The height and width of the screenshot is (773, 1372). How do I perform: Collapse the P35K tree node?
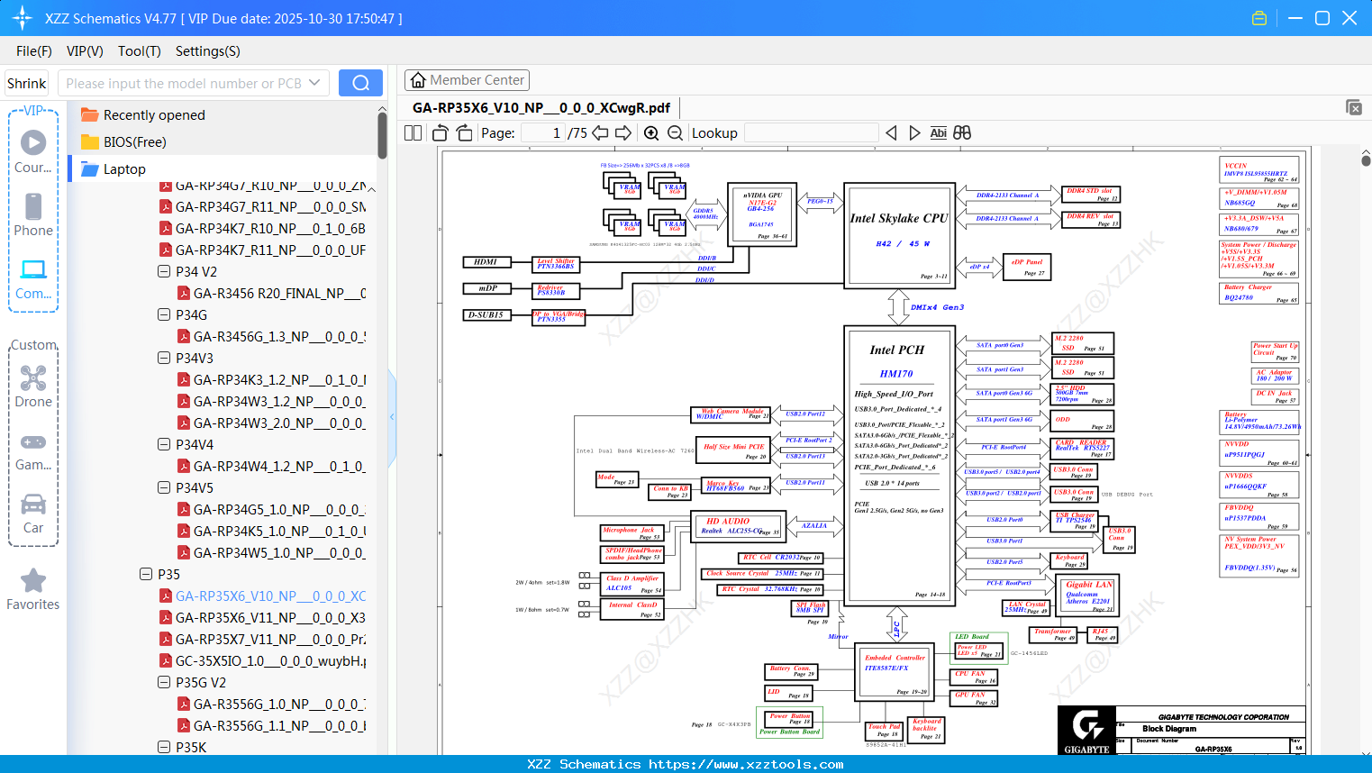pyautogui.click(x=164, y=747)
